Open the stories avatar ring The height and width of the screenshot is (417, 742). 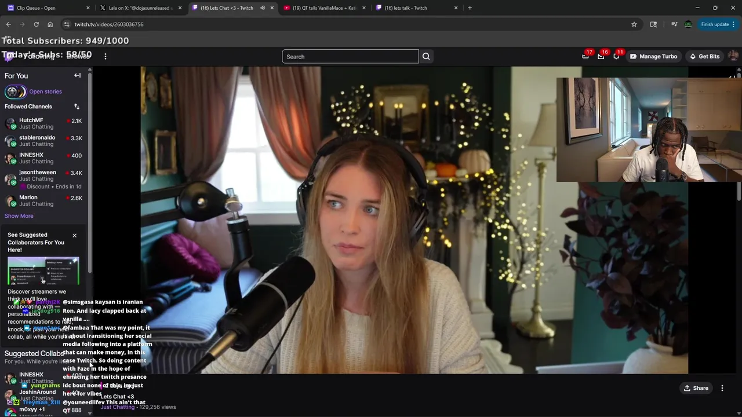[16, 92]
